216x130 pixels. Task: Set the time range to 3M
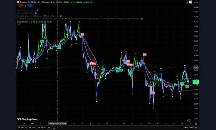point(30,128)
